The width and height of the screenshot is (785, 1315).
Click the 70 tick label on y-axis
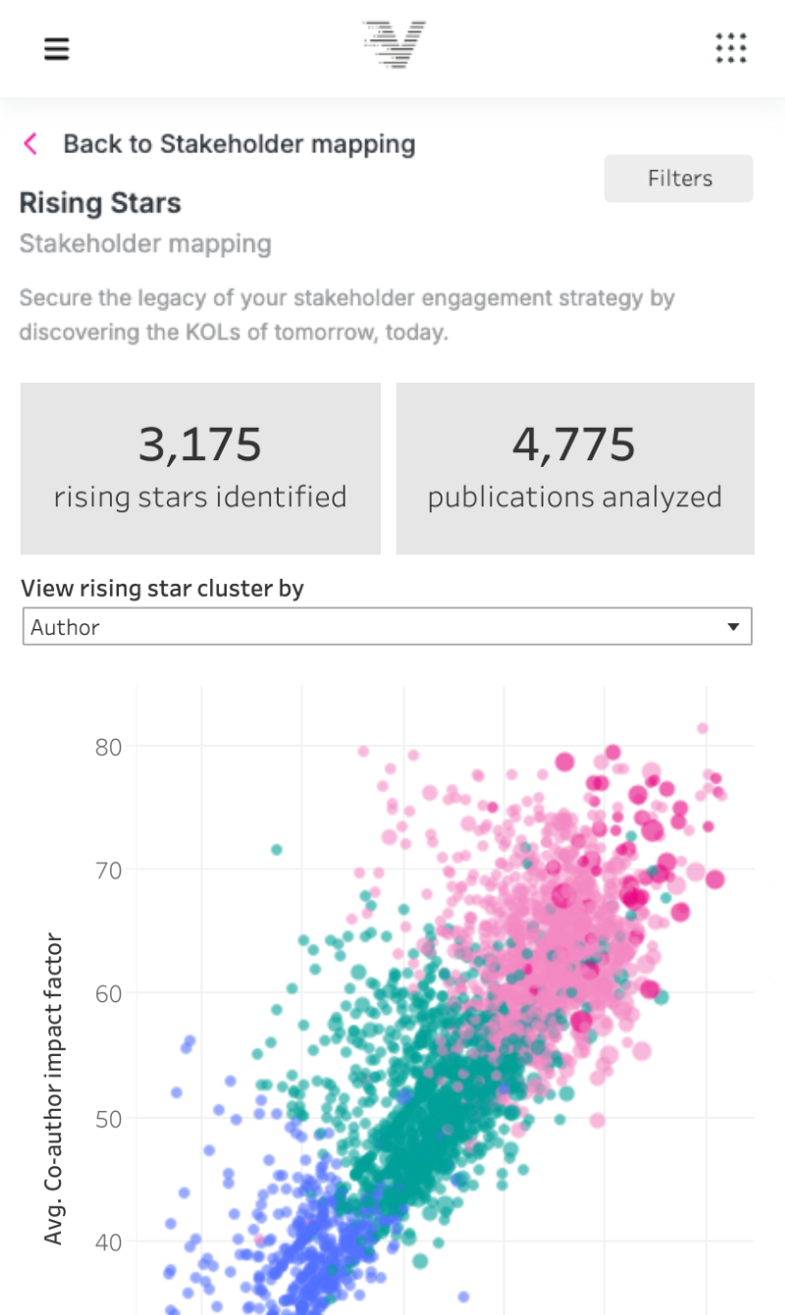pyautogui.click(x=110, y=870)
